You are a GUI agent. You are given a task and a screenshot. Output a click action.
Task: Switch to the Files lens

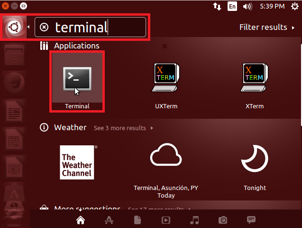point(137,220)
